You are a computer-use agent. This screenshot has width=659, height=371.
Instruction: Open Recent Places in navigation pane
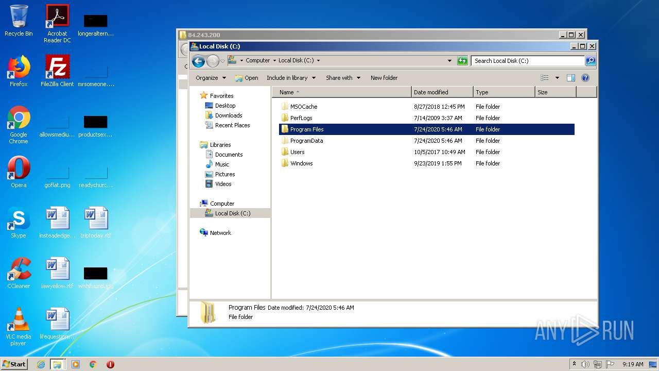point(232,125)
